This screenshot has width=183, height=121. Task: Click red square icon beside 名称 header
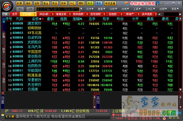point(43,19)
